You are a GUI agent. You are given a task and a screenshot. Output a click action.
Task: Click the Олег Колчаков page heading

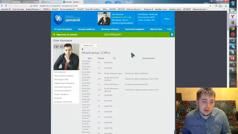(x=62, y=41)
